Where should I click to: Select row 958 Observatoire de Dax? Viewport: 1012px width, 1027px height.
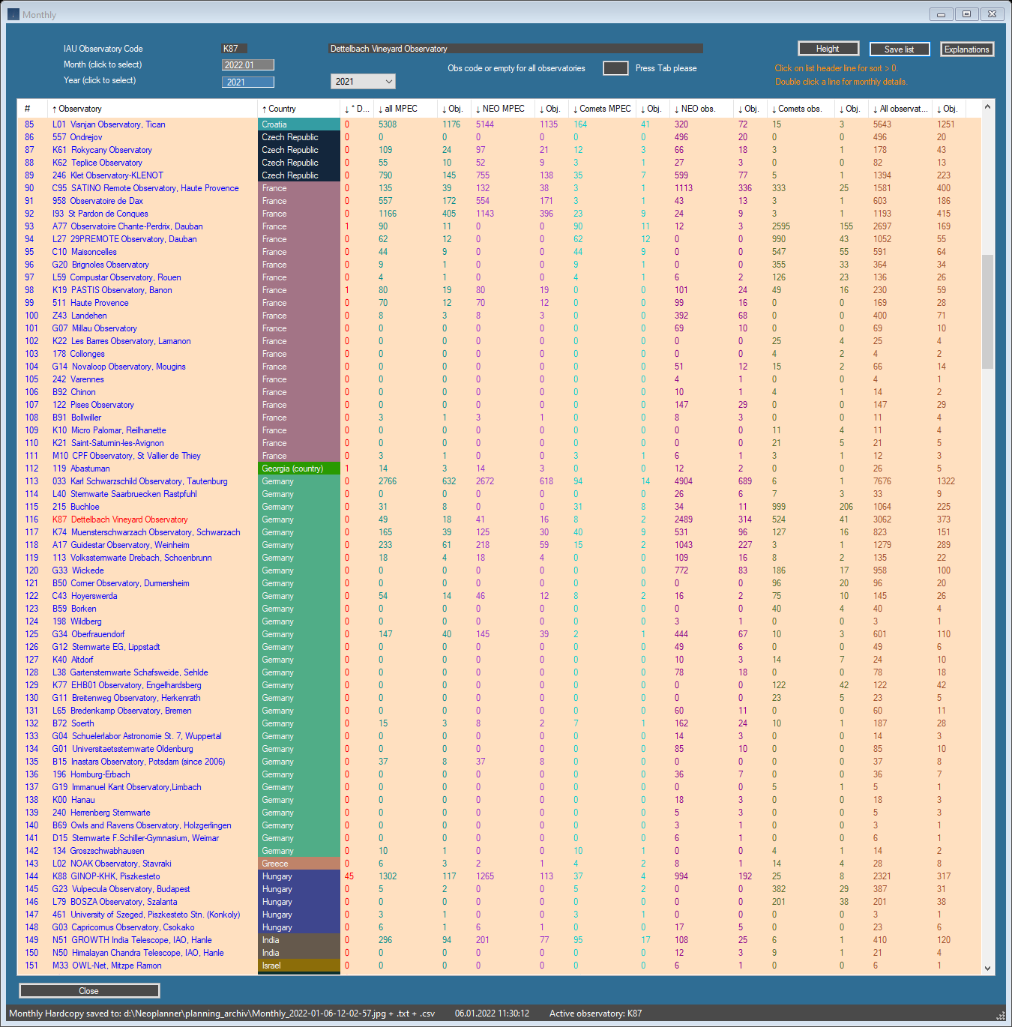coord(499,201)
